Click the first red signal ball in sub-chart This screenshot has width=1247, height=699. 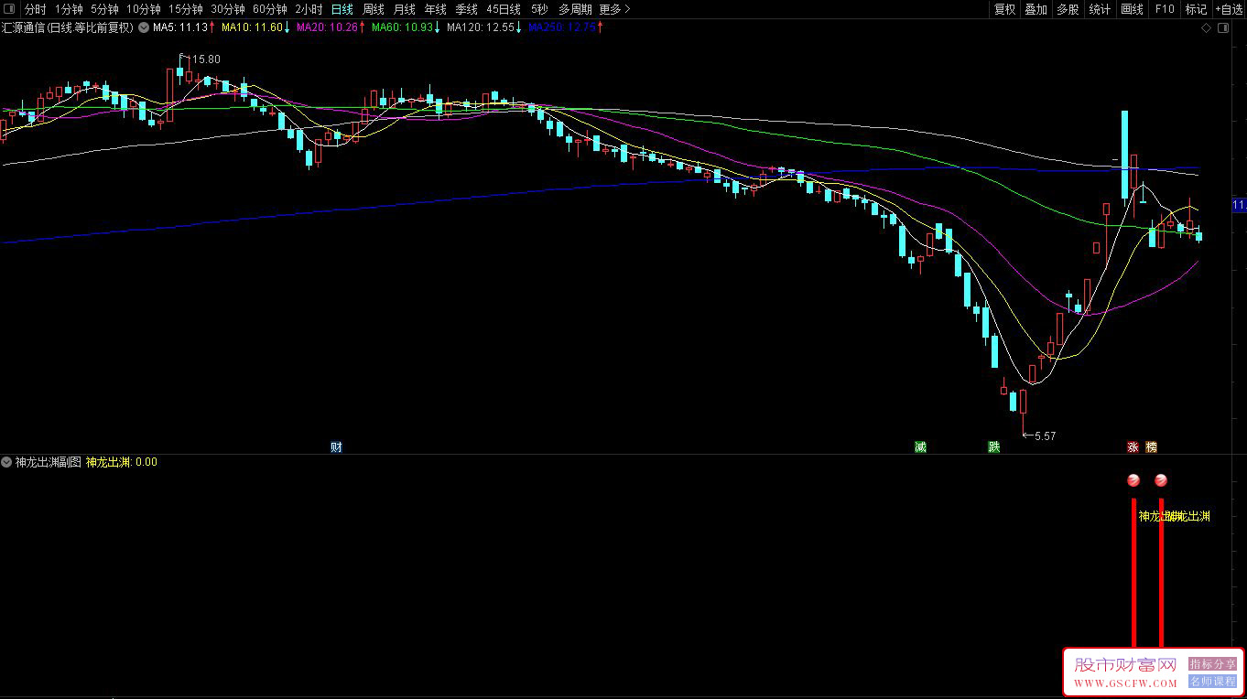click(x=1133, y=480)
